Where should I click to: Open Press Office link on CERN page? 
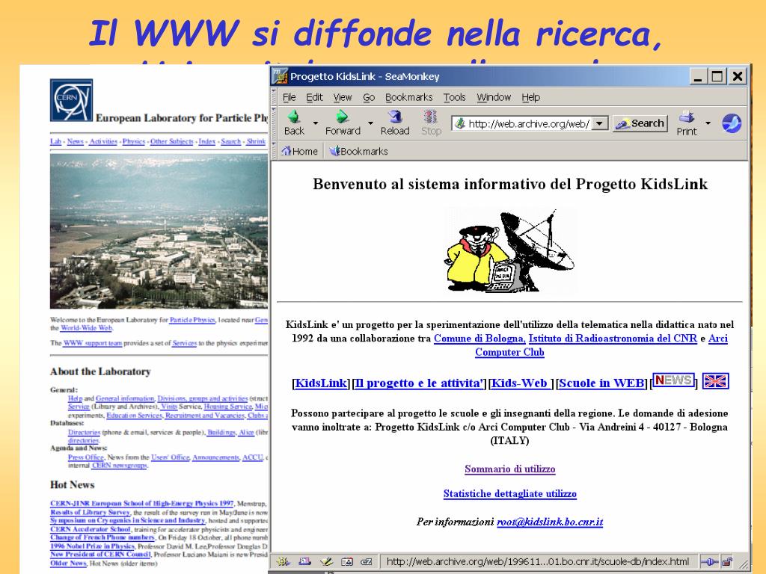(85, 457)
